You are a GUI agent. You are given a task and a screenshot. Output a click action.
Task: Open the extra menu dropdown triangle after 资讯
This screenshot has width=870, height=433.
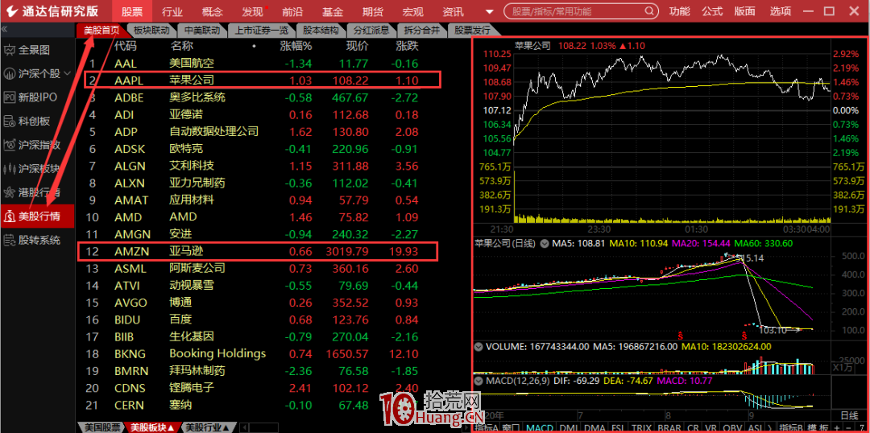[489, 11]
